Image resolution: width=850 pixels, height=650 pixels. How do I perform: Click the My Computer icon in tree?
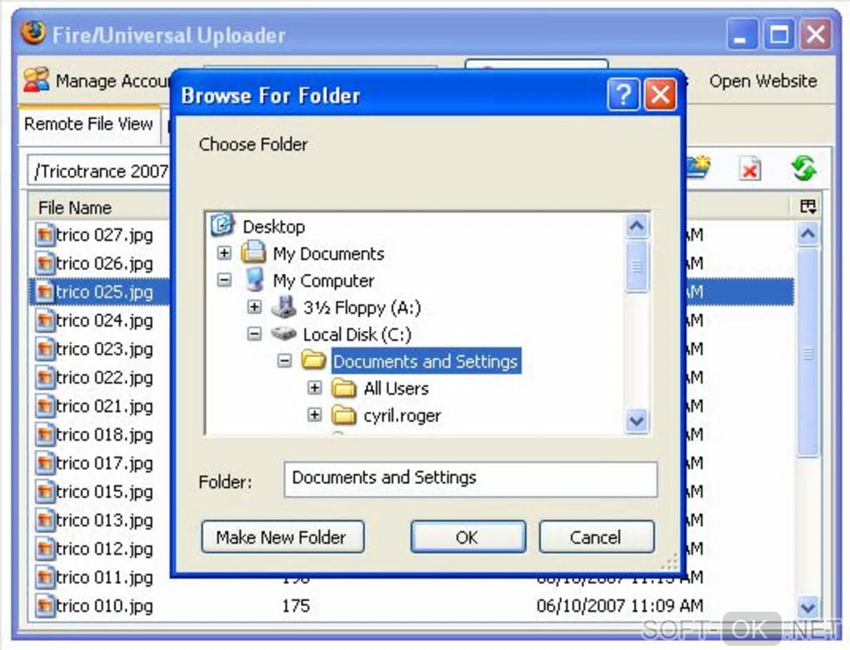(253, 280)
